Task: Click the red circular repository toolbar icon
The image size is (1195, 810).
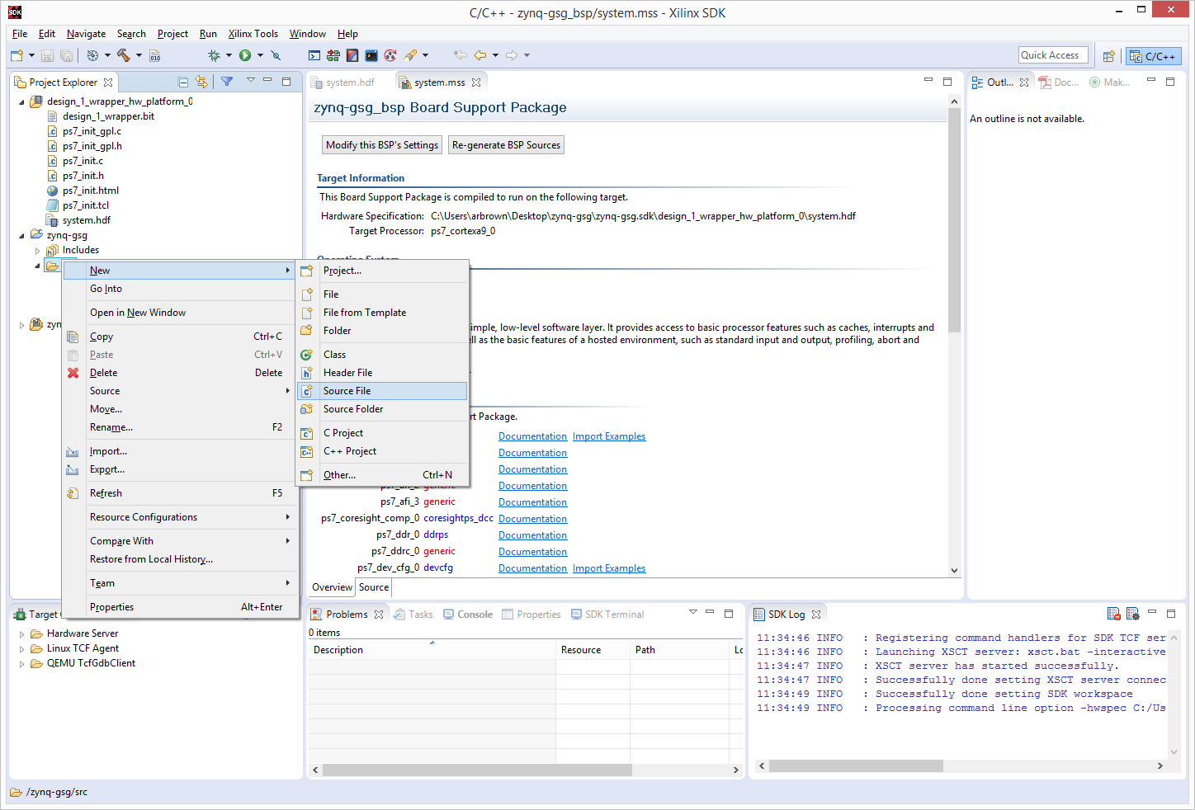Action: 390,55
